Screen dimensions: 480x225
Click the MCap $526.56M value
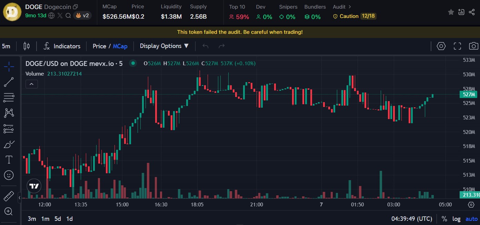coord(117,17)
